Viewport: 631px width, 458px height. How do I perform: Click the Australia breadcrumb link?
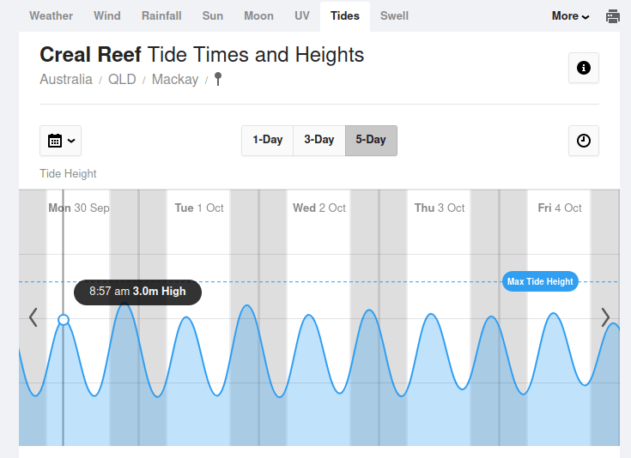coord(66,80)
